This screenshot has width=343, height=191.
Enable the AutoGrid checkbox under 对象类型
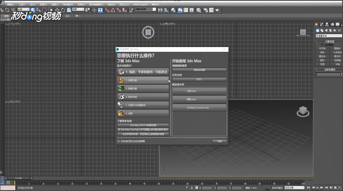(322, 44)
